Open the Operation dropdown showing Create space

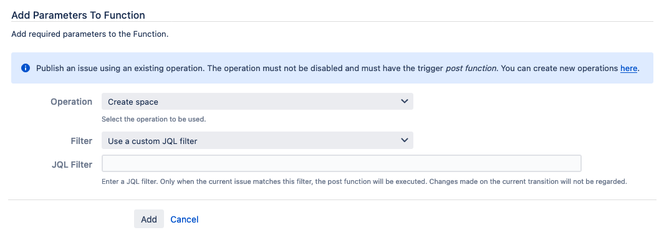coord(257,102)
